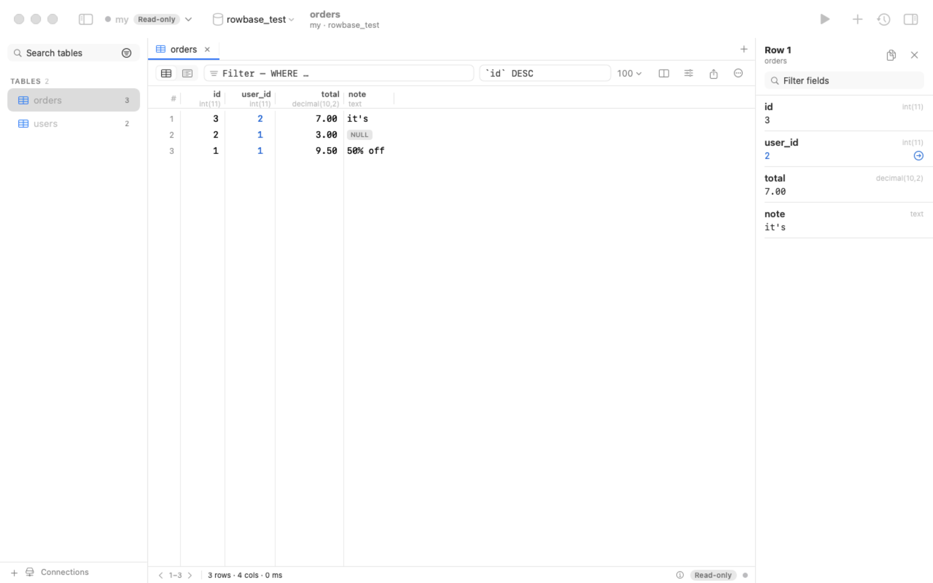Screen dimensions: 933x583
Task: Focus the Filter fields input
Action: click(x=844, y=80)
